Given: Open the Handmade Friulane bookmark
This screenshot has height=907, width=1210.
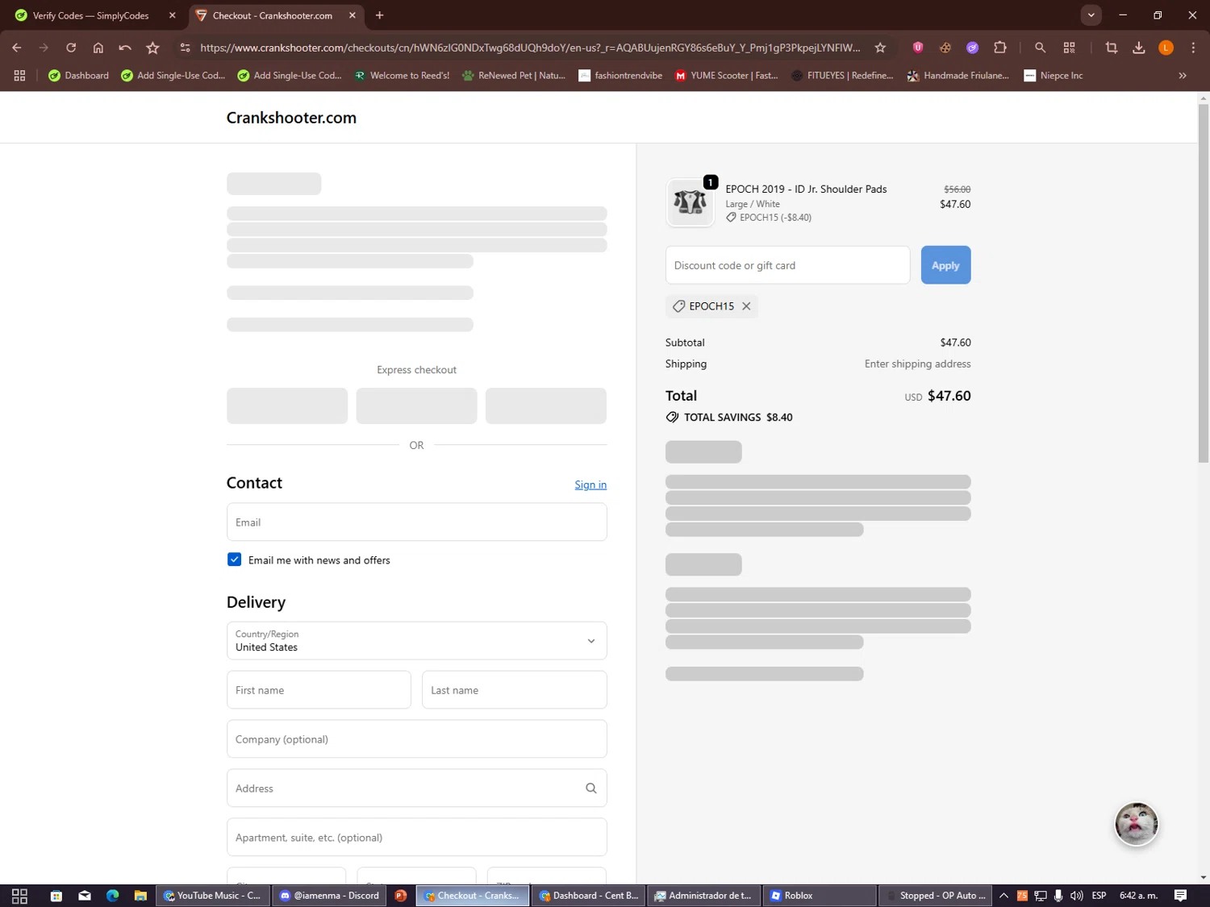Looking at the screenshot, I should [x=958, y=76].
